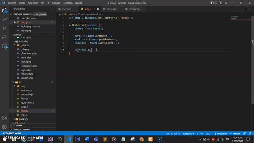This screenshot has width=254, height=143.
Task: Expand the LÍNEA DE TIEMPO section
Action: click(11, 129)
